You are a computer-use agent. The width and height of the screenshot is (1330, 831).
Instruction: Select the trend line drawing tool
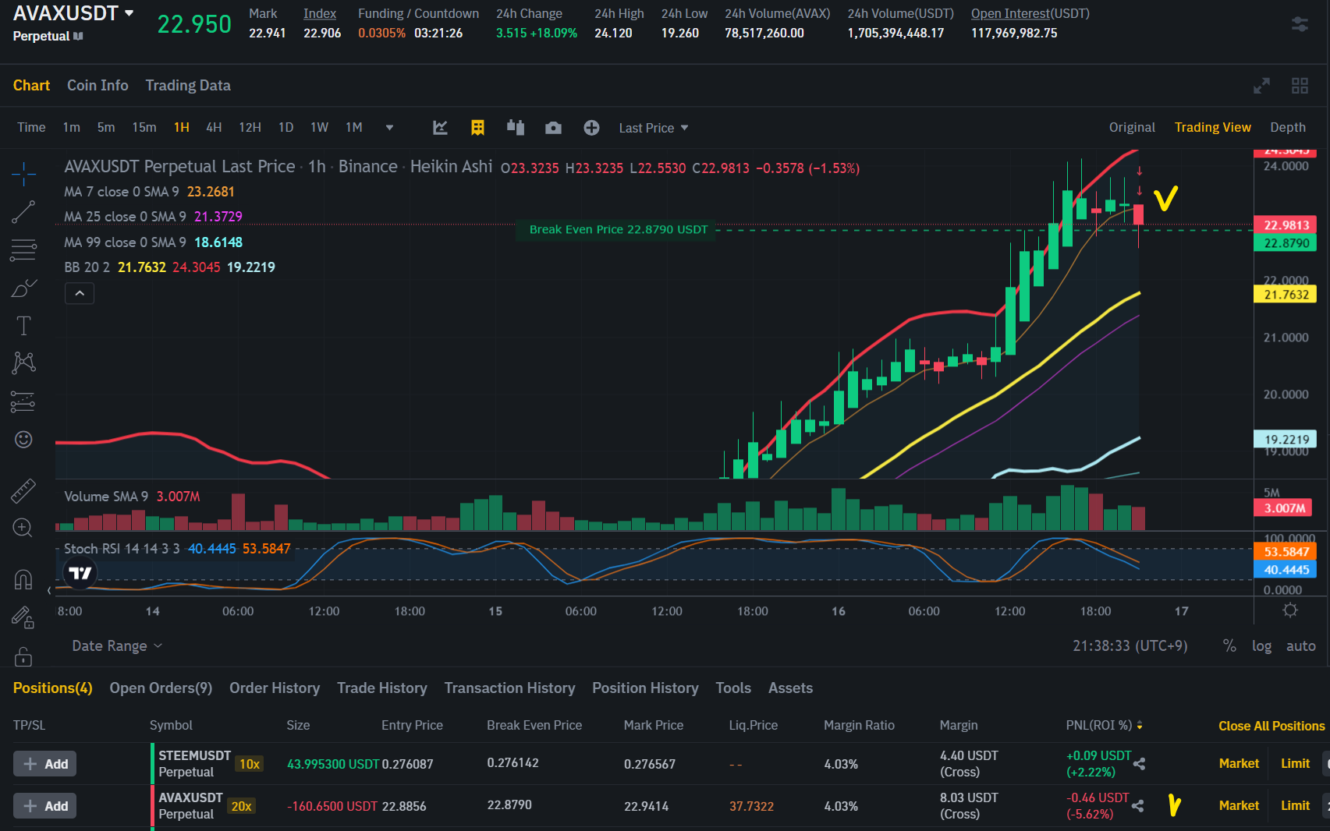tap(23, 212)
